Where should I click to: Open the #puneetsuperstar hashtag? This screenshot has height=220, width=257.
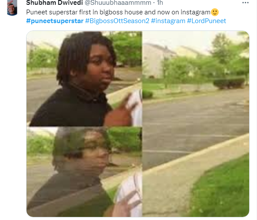[x=55, y=21]
